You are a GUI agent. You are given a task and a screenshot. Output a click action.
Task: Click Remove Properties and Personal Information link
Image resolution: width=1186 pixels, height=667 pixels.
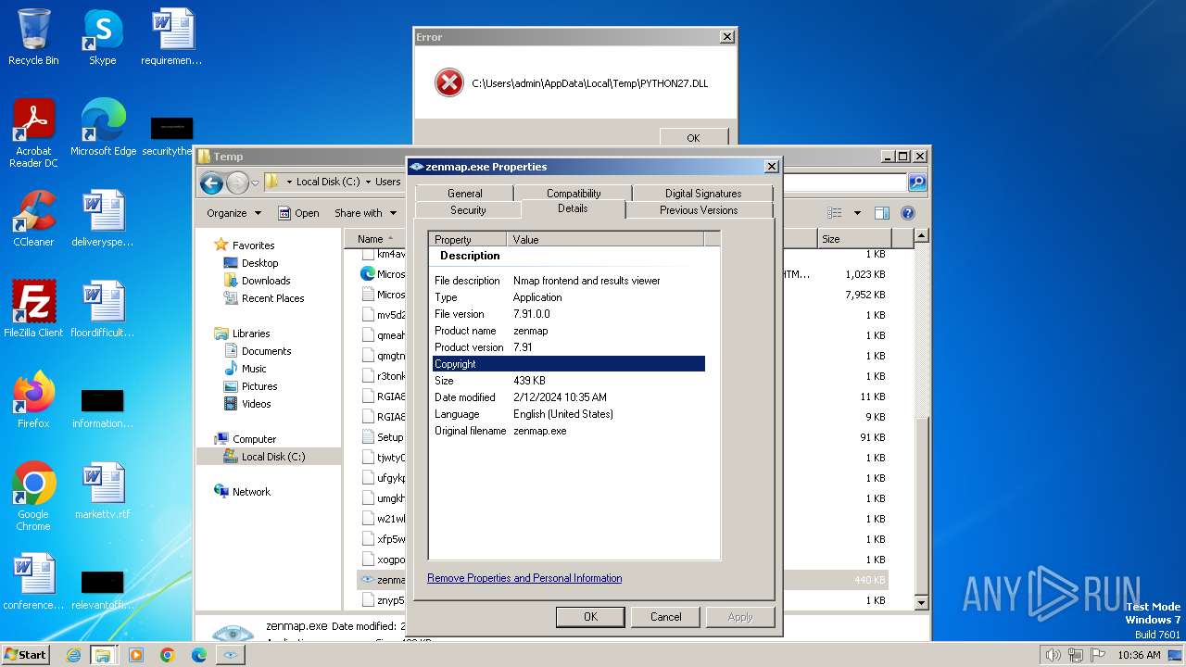pos(524,578)
